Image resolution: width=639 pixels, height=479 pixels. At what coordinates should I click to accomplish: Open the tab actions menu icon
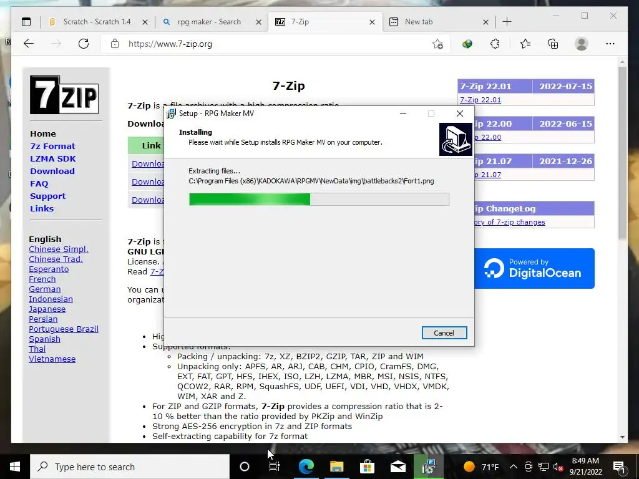(x=26, y=22)
